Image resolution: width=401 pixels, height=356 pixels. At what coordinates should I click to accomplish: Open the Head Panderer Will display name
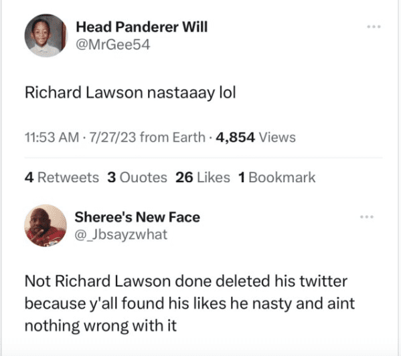coord(142,27)
